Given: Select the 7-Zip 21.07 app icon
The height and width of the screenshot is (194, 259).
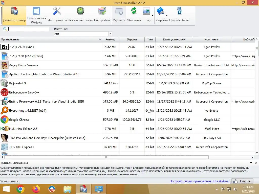Looking at the screenshot, I should pos(4,47).
